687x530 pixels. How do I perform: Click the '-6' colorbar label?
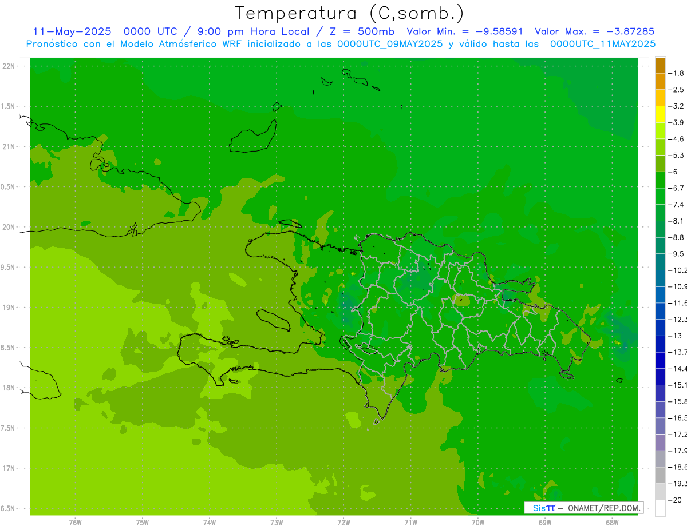coord(673,172)
